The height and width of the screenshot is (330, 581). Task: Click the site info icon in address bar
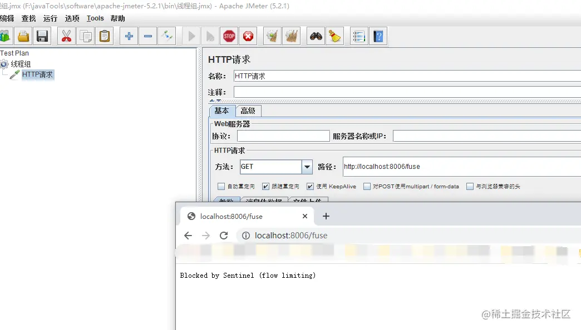point(246,236)
